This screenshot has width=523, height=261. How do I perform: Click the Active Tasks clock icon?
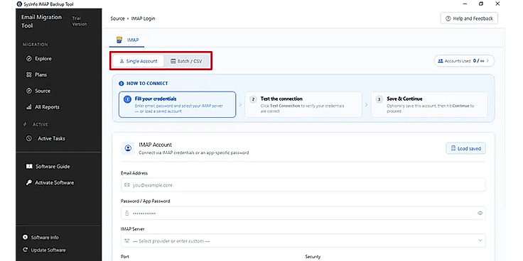(29, 138)
